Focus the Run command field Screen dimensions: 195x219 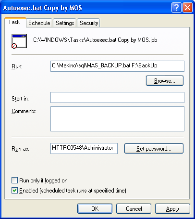click(117, 66)
